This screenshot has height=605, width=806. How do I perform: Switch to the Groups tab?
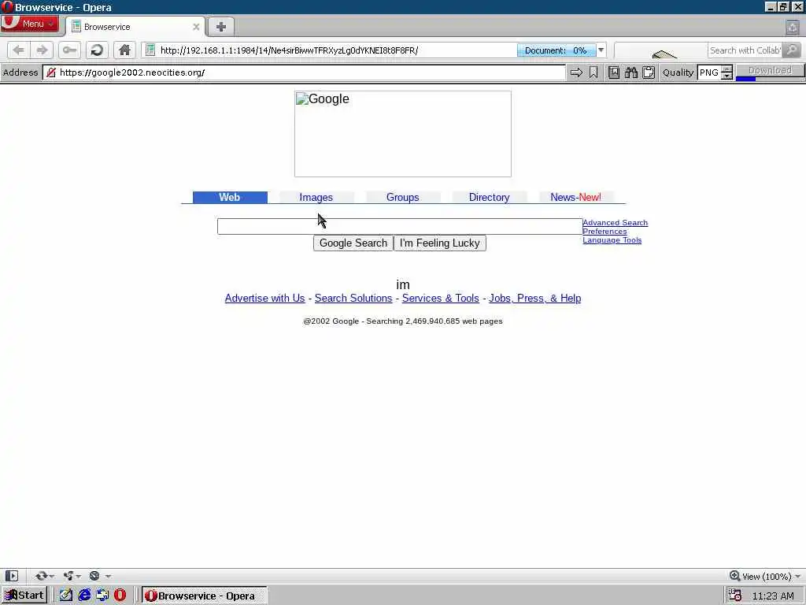coord(402,197)
